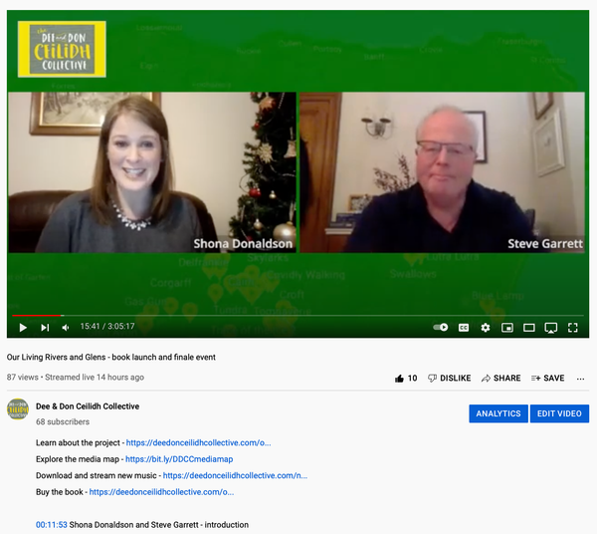Viewport: 597px width, 534px height.
Task: Cast video to a TV
Action: (x=551, y=327)
